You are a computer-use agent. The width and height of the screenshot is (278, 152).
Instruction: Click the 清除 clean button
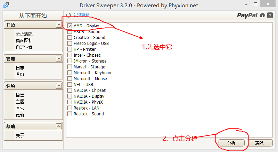tap(260, 143)
